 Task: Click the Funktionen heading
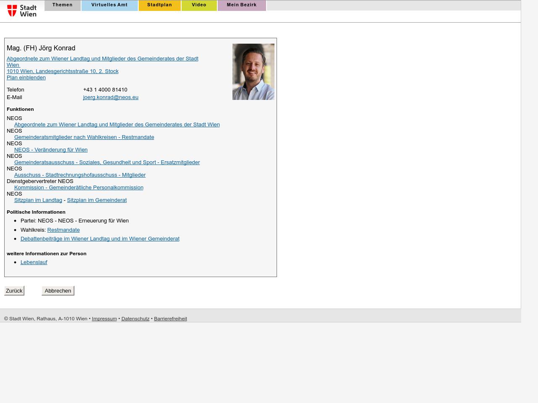pyautogui.click(x=20, y=109)
